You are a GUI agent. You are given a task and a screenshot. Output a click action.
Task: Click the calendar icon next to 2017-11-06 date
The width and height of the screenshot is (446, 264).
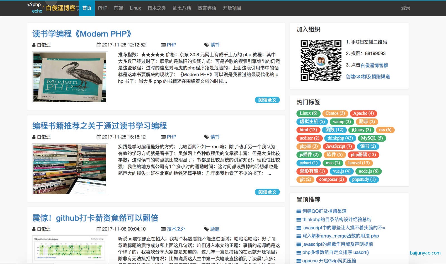coord(99,229)
